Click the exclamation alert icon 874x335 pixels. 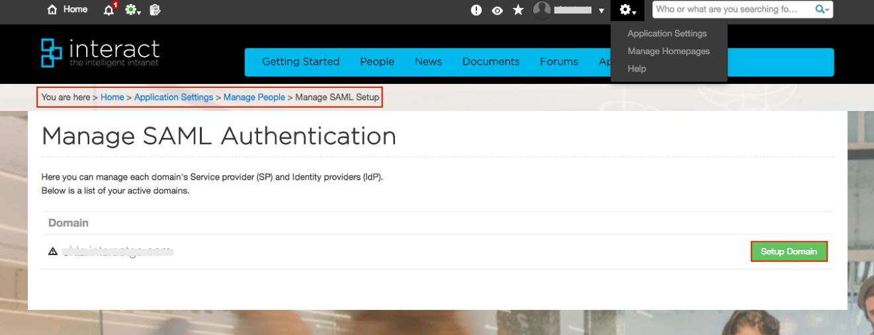point(476,10)
